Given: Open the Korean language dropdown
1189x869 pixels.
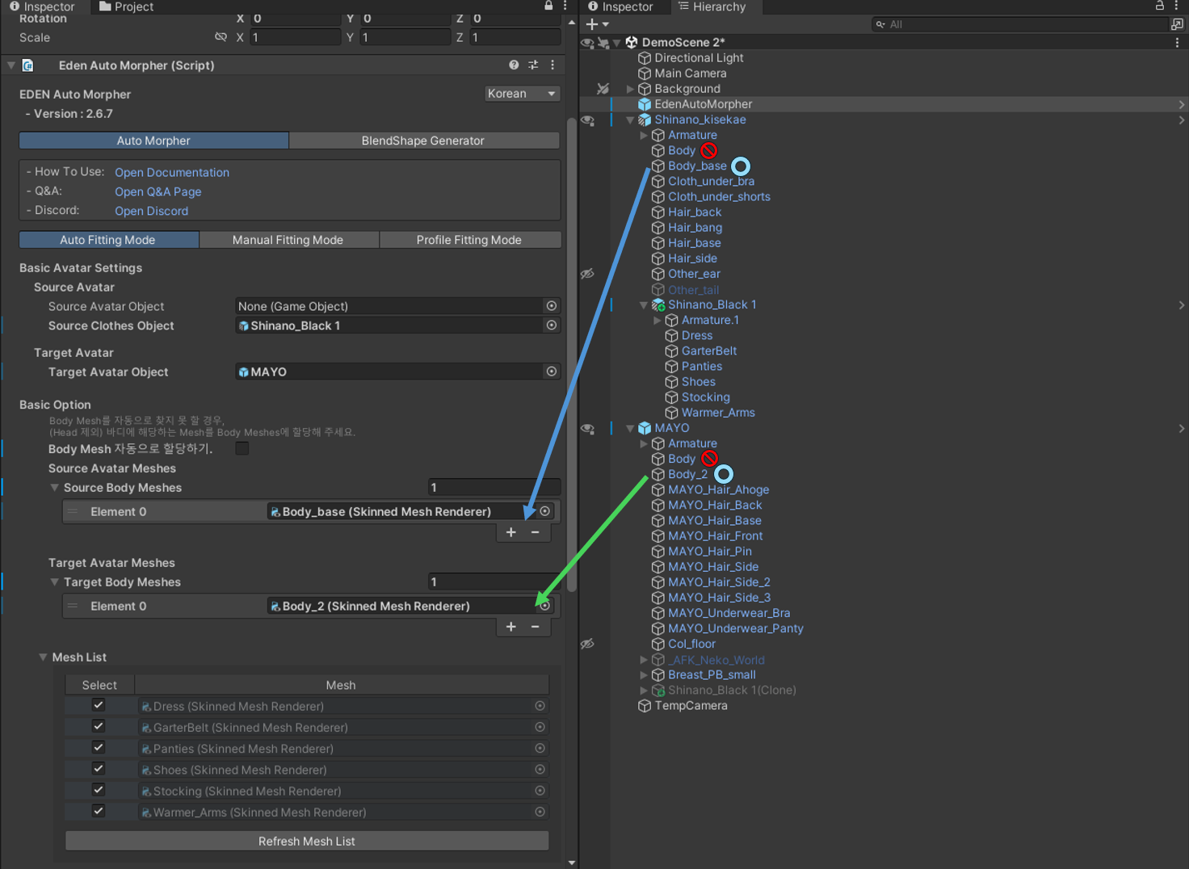Looking at the screenshot, I should [x=522, y=94].
